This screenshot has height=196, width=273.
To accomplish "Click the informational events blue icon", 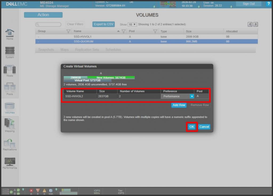I will coord(51,190).
